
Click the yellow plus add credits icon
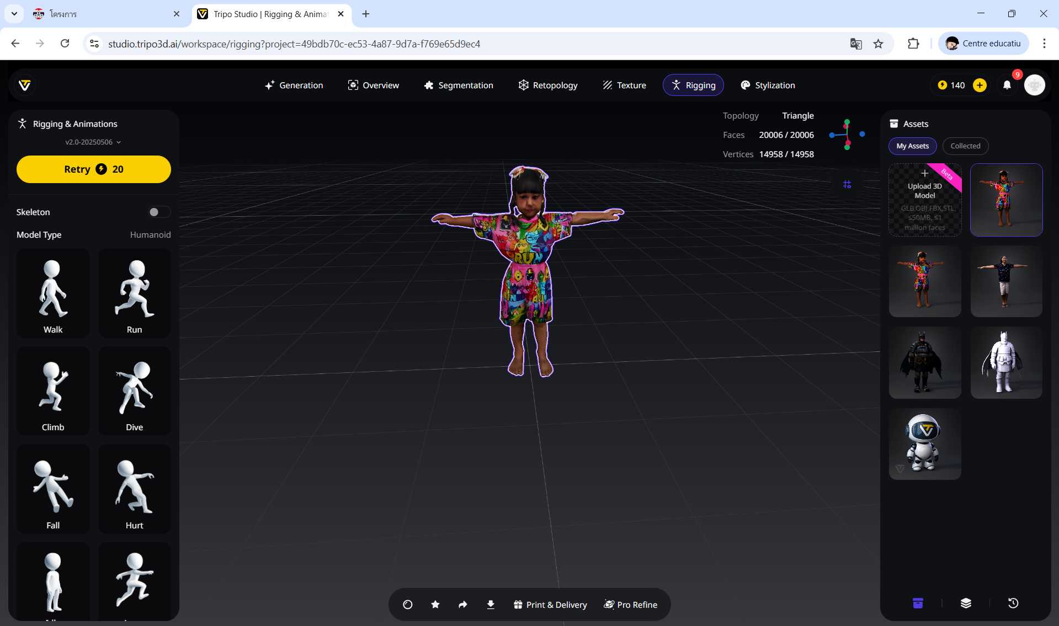[x=980, y=85]
